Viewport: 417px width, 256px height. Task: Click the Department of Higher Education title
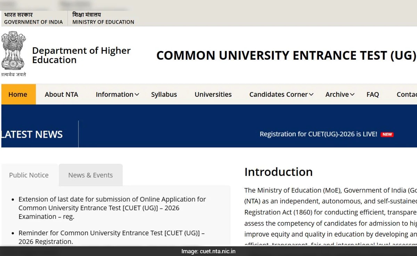(81, 55)
